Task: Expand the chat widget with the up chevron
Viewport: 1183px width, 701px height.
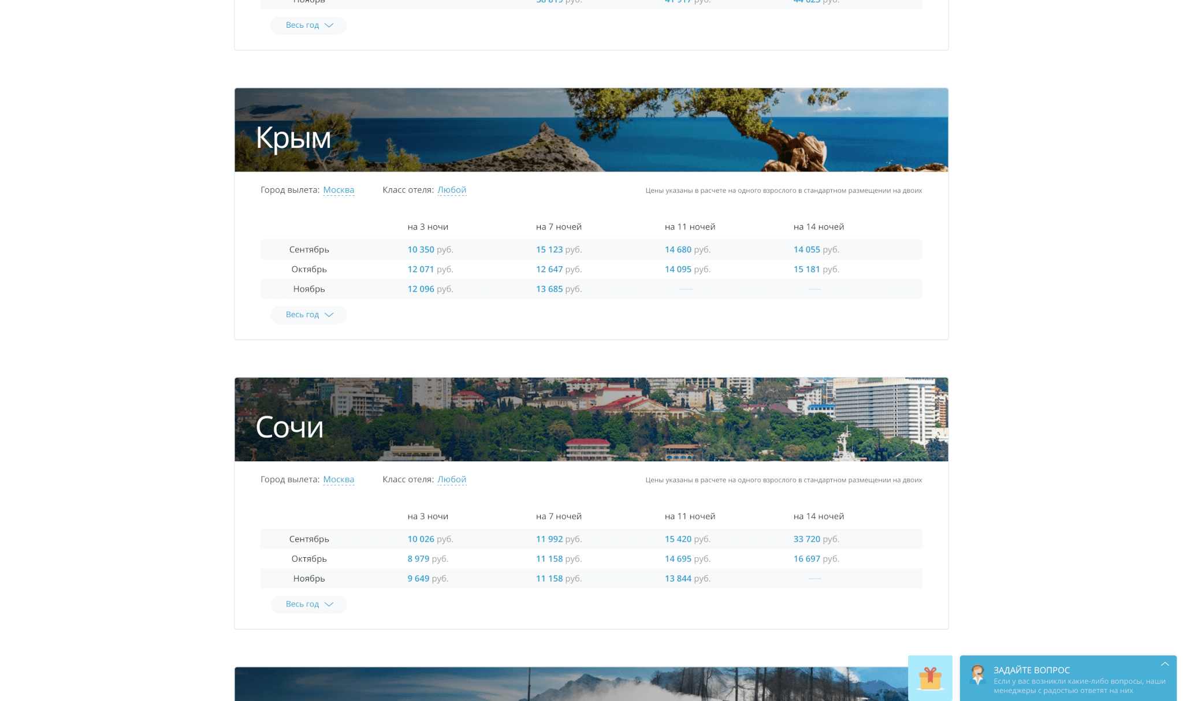Action: 1165,664
